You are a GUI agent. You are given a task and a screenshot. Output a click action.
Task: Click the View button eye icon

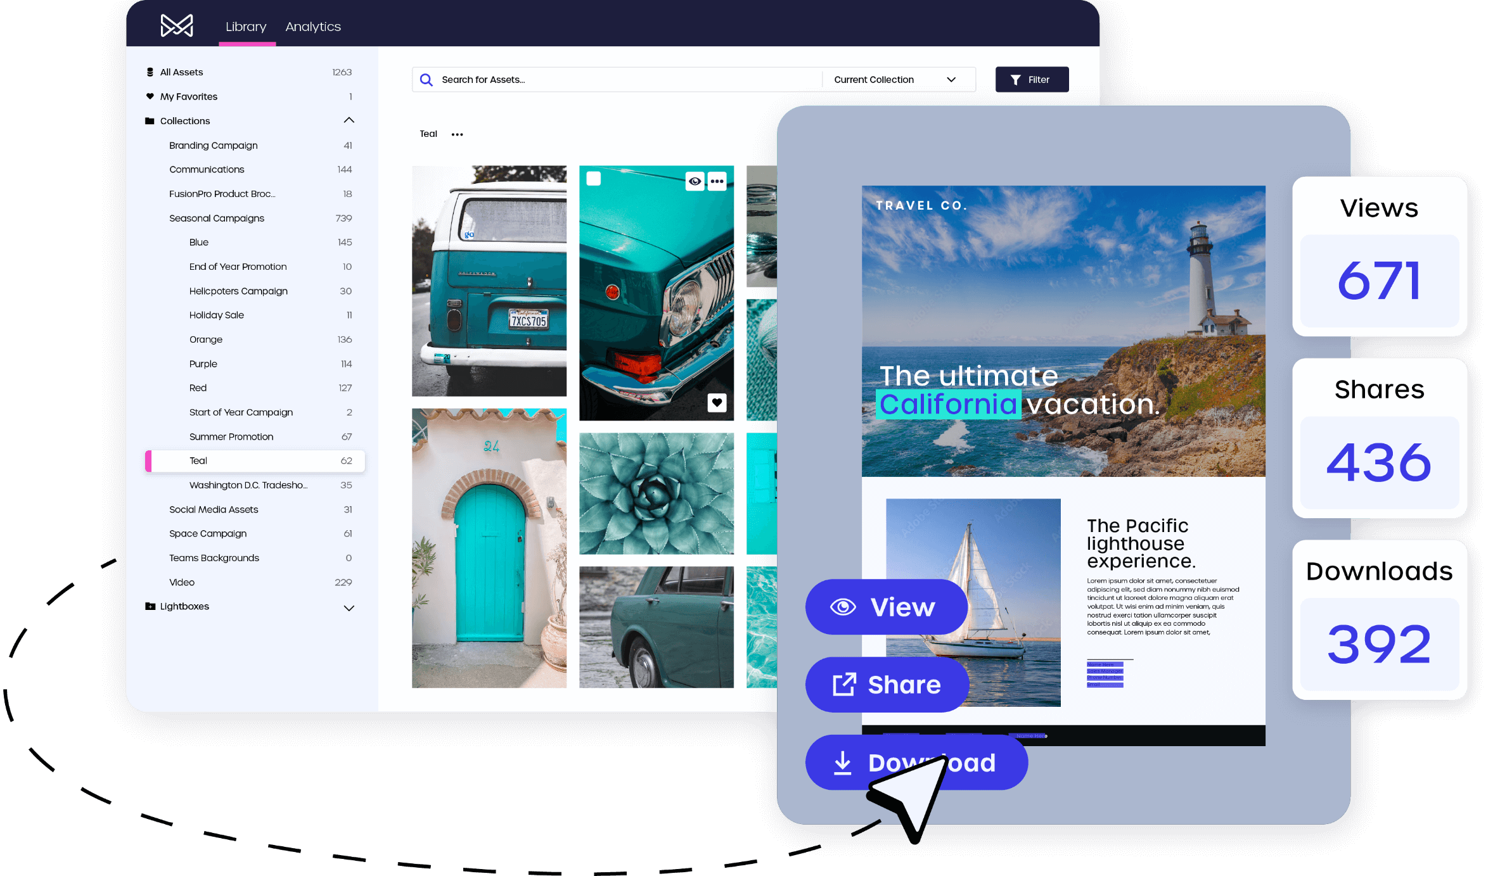click(843, 606)
